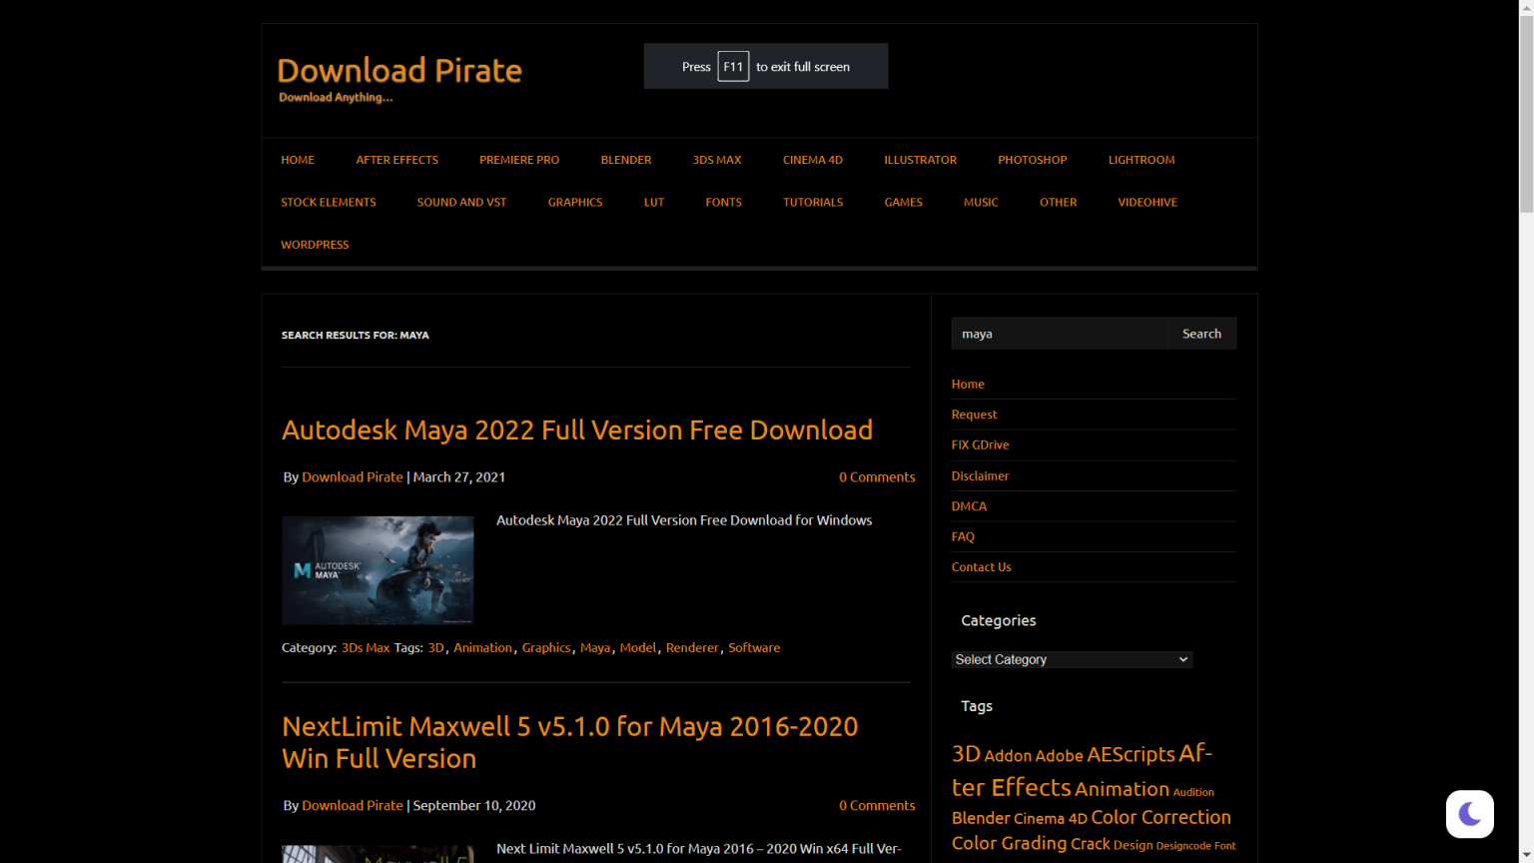Open MUSIC navigation item
This screenshot has width=1534, height=863.
coord(981,202)
